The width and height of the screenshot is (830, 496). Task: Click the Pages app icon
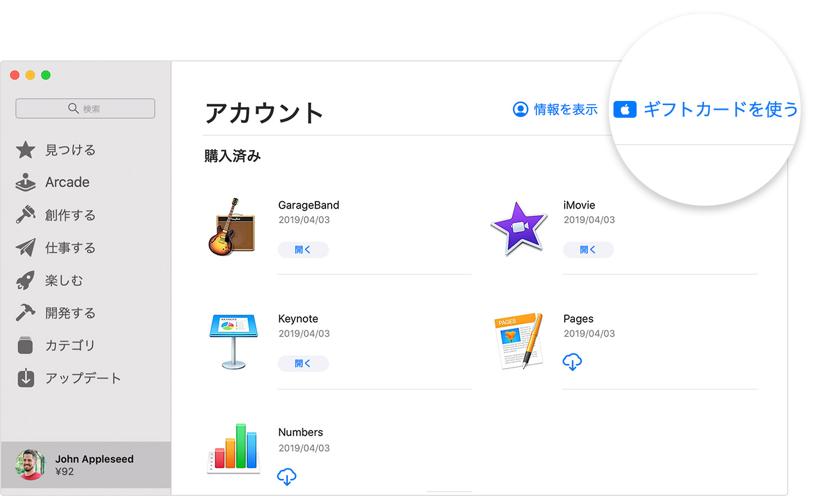pyautogui.click(x=519, y=340)
